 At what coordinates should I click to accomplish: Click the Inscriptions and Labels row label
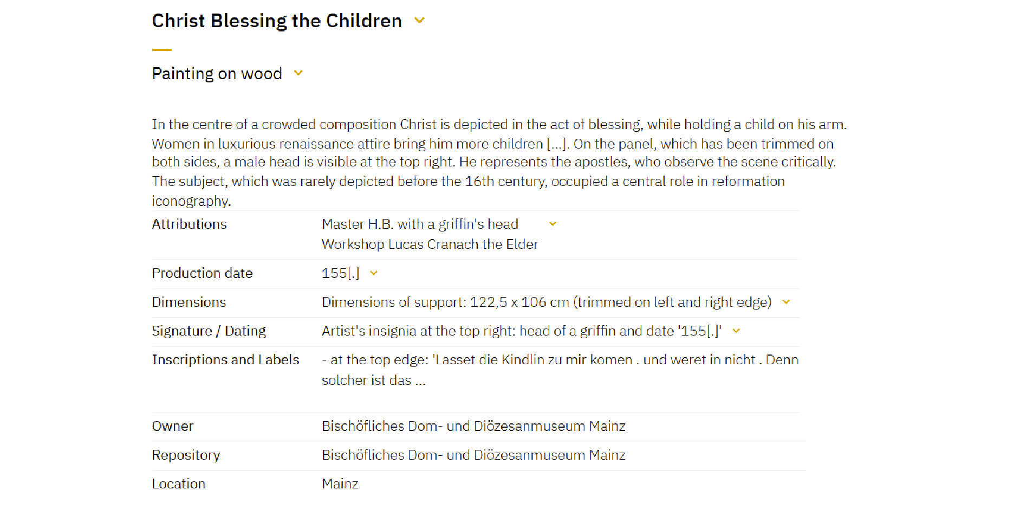pyautogui.click(x=225, y=359)
